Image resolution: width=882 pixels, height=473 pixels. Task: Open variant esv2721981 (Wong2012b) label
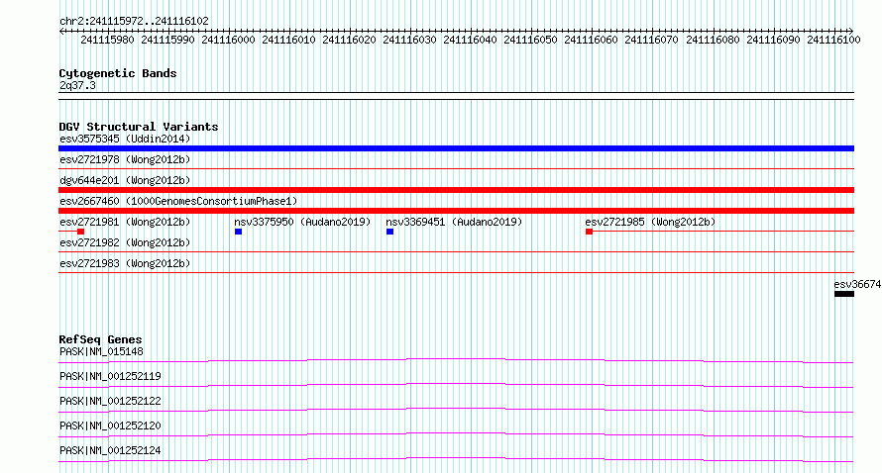[125, 222]
